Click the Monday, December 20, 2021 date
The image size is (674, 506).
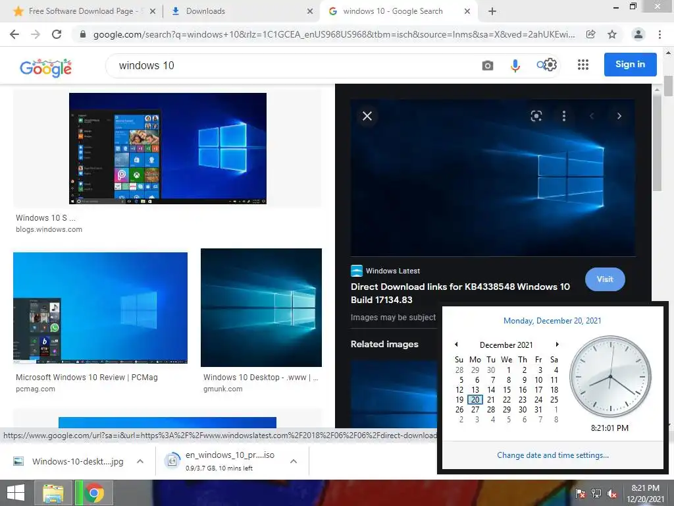552,321
